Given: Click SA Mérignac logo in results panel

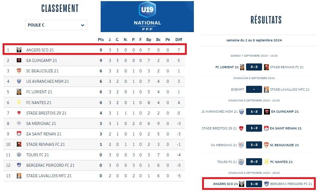Looking at the screenshot, I should pos(242,145).
